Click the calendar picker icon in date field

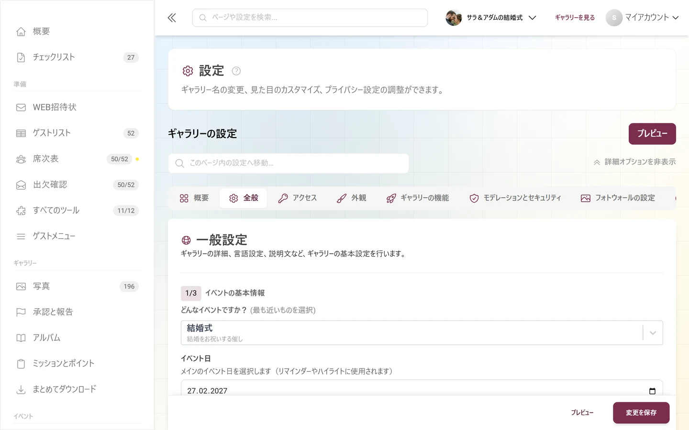point(652,391)
